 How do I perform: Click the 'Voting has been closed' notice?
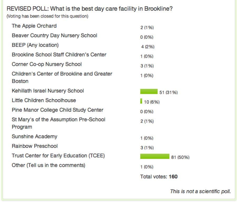(x=47, y=16)
